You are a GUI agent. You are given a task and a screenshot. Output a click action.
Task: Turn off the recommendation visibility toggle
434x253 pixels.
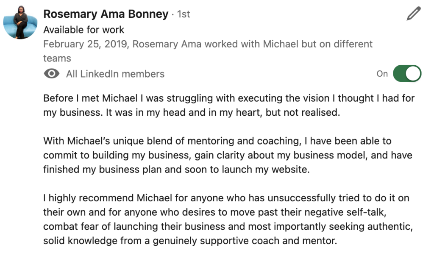click(x=407, y=74)
